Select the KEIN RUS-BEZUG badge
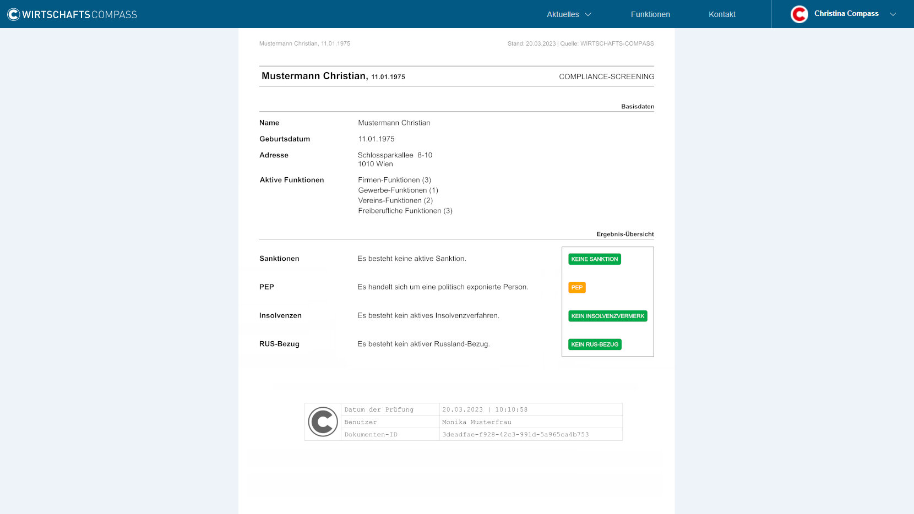 (595, 345)
